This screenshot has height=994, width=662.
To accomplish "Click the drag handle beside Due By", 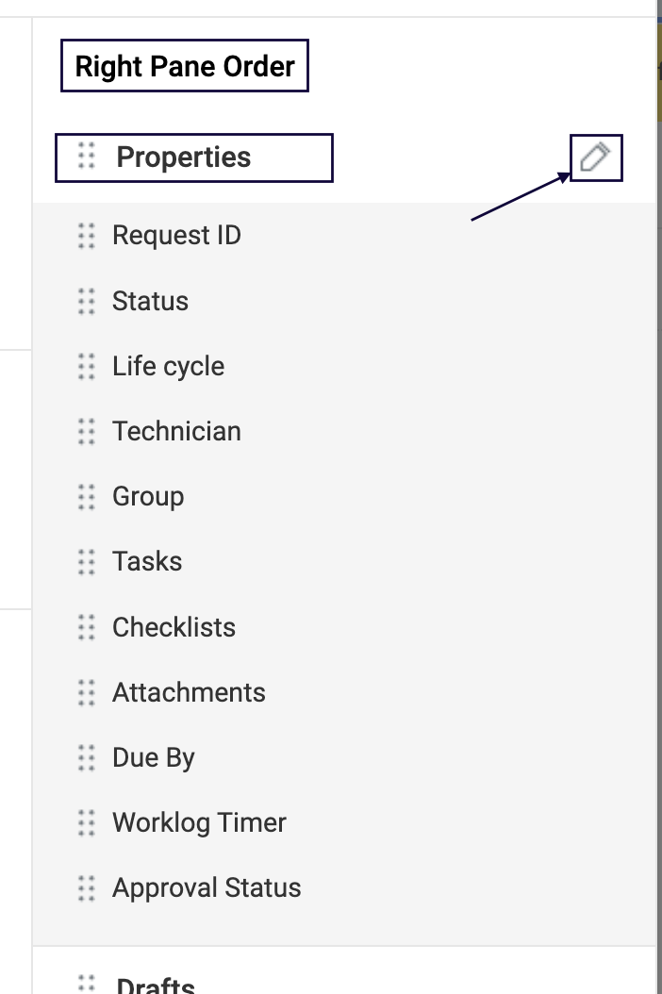I will click(87, 757).
